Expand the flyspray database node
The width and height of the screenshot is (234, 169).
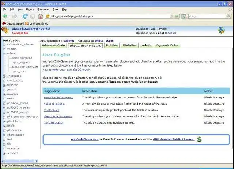point(4,85)
